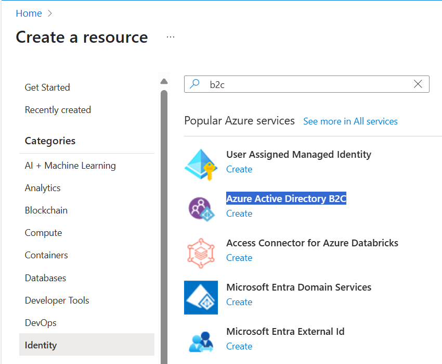
Task: Open See more in All services
Action: (x=350, y=121)
